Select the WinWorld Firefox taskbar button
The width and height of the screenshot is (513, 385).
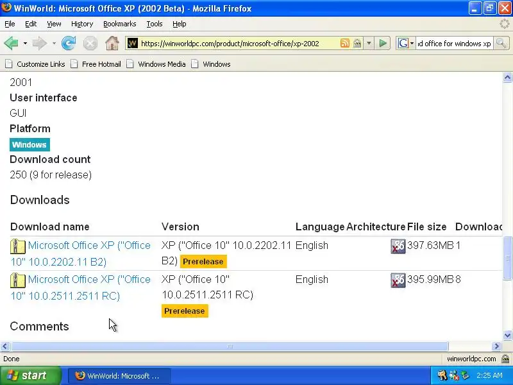pyautogui.click(x=119, y=376)
